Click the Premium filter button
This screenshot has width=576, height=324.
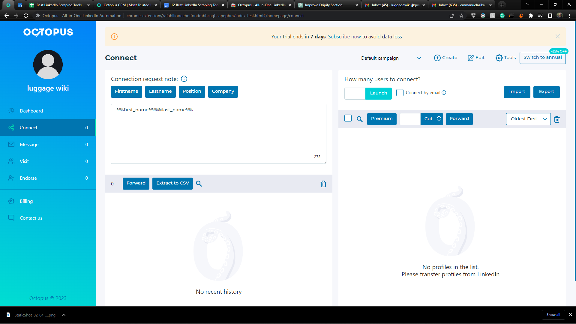[382, 119]
